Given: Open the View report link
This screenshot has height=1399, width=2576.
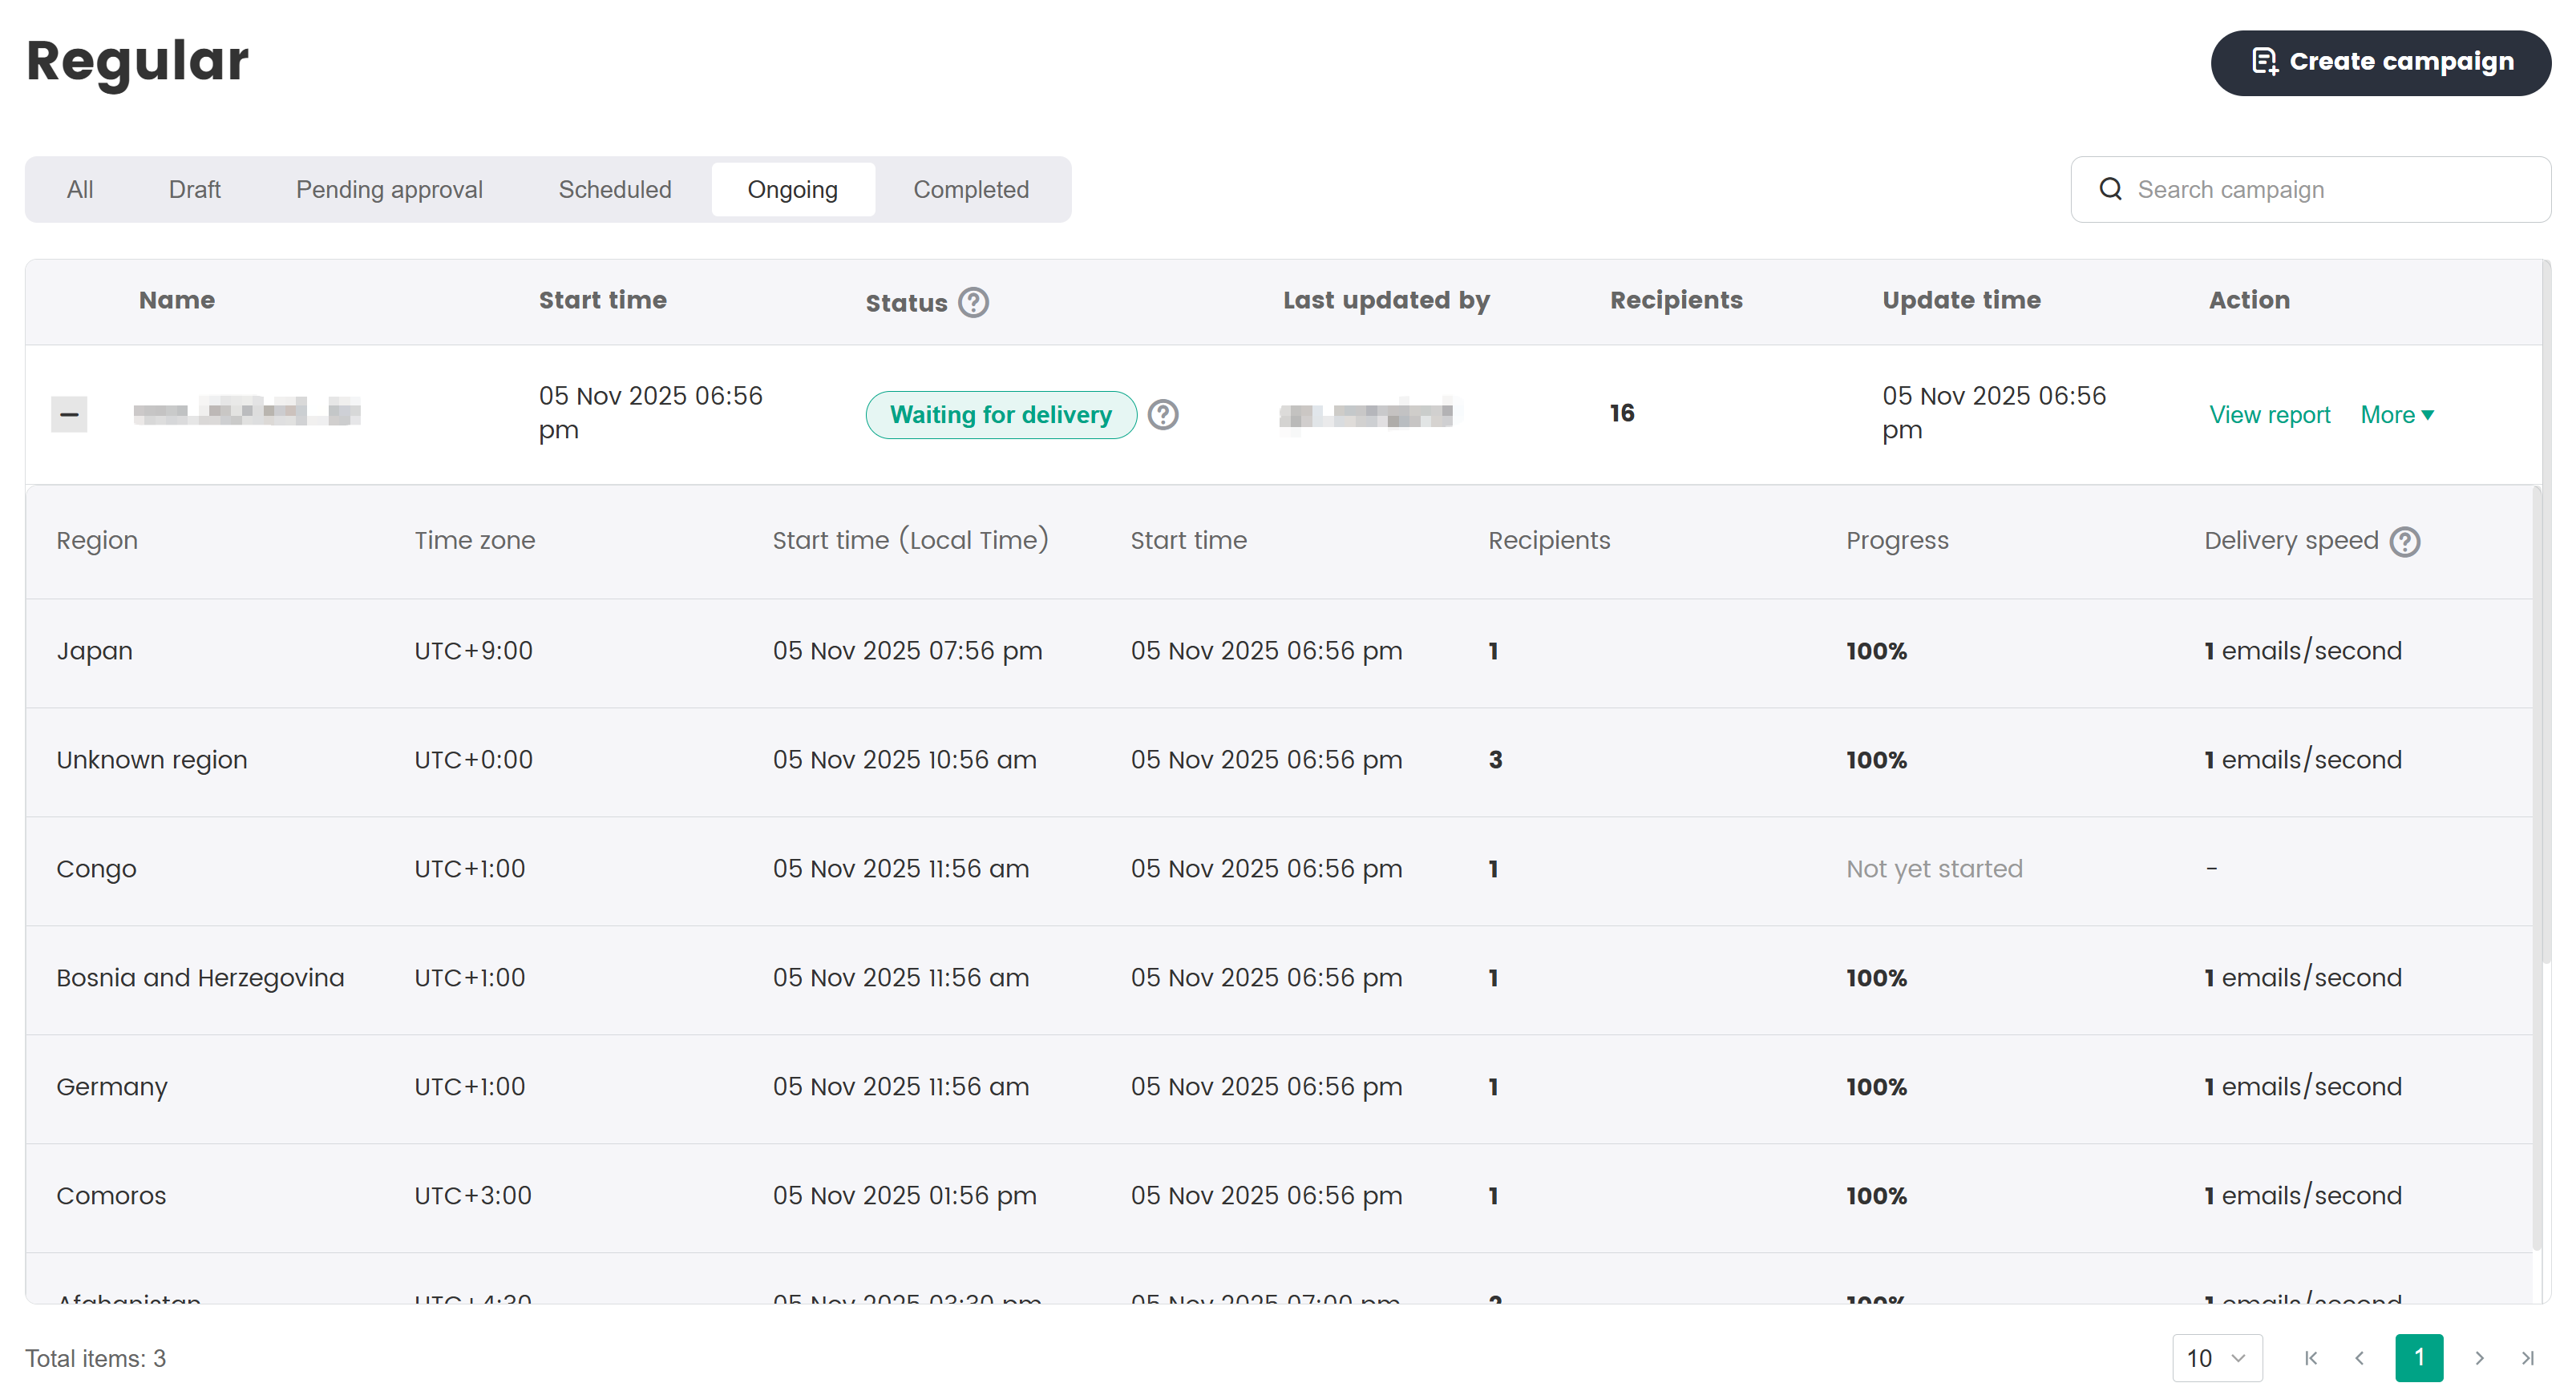Looking at the screenshot, I should [2269, 415].
